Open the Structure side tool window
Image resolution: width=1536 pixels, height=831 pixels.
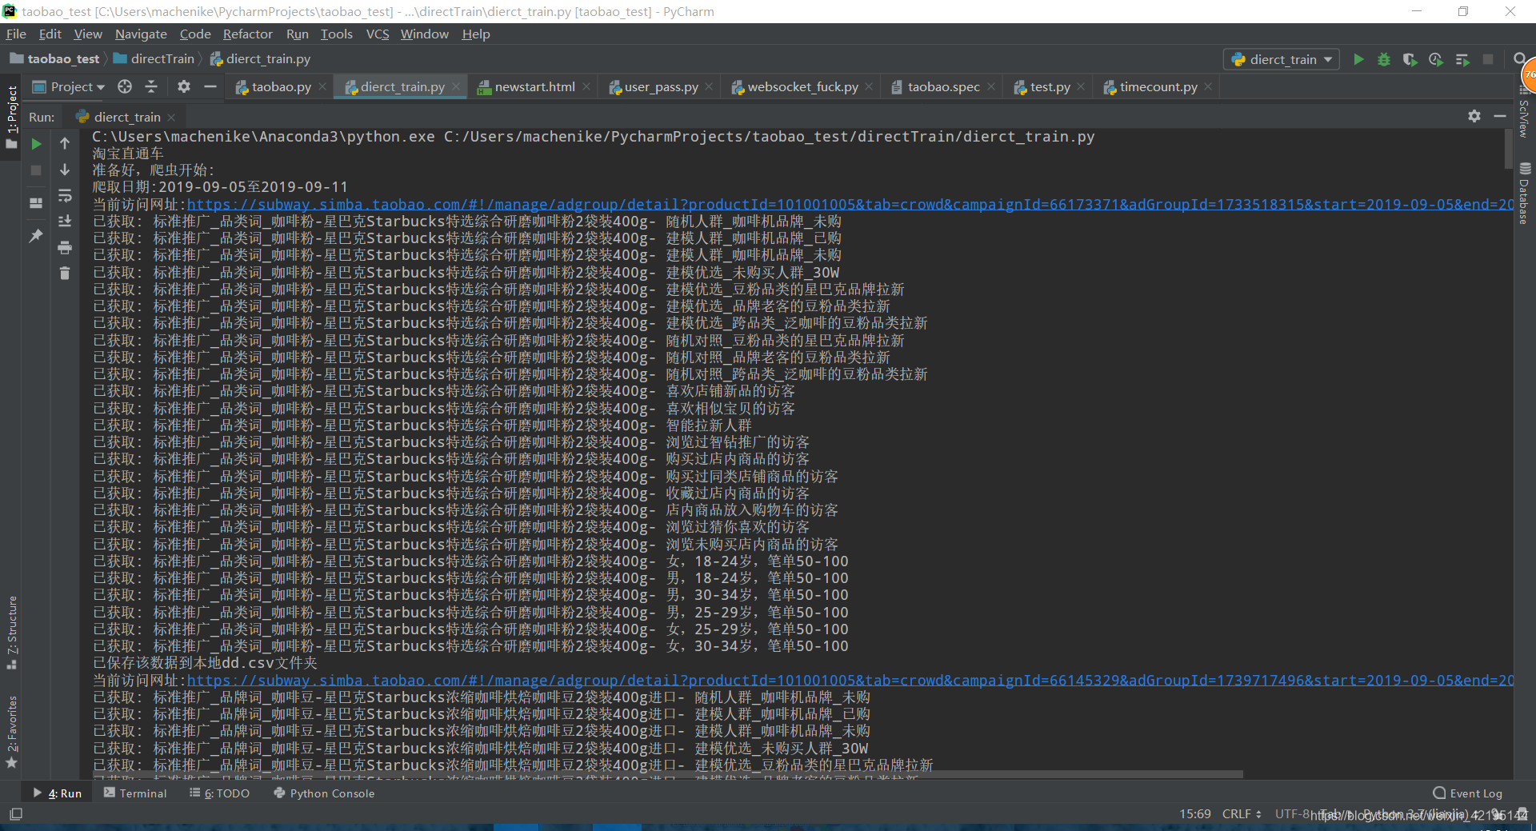(x=12, y=632)
